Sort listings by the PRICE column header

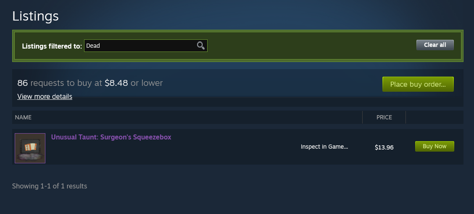(384, 117)
